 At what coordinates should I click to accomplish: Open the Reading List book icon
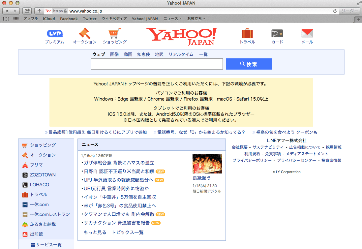[6, 19]
